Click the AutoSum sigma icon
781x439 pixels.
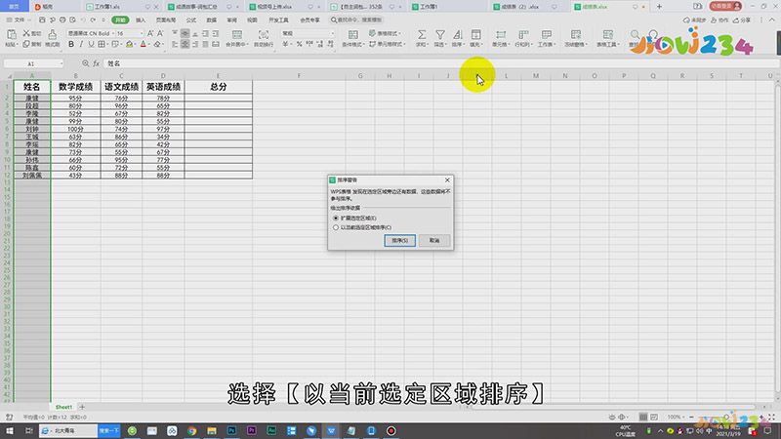click(x=422, y=34)
